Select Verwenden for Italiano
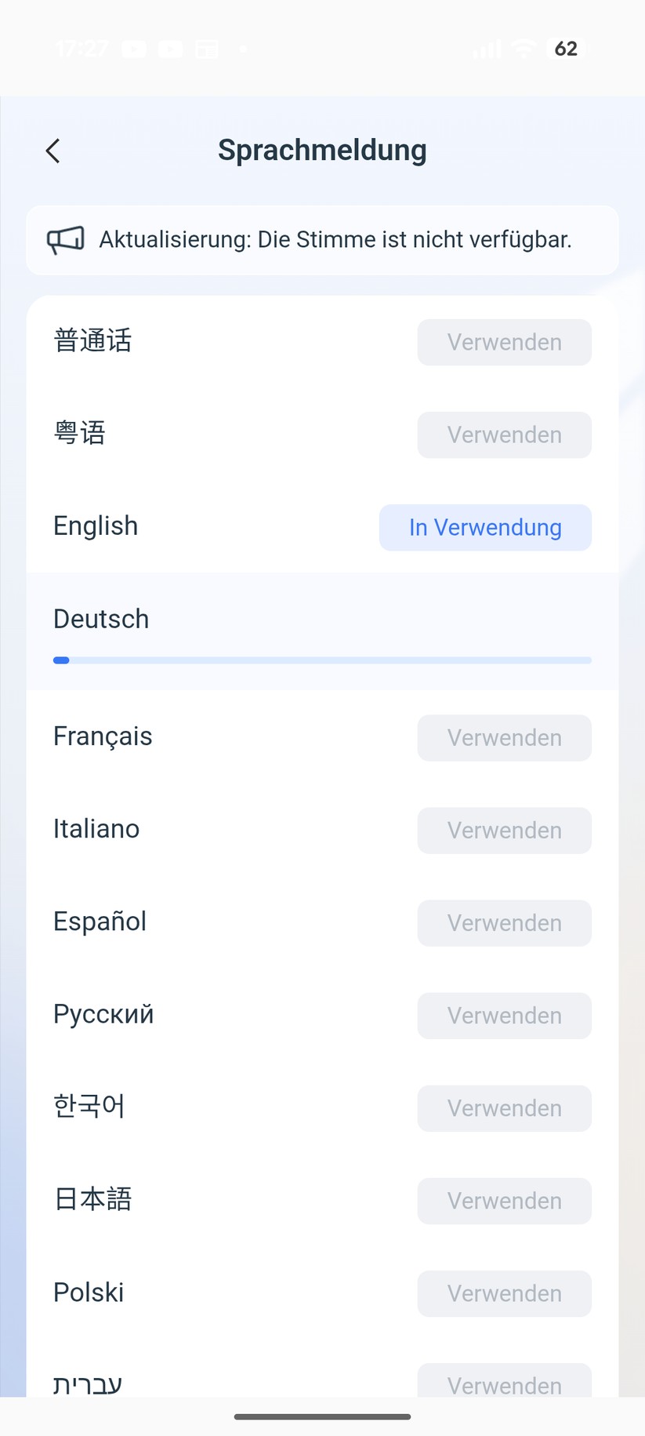 (504, 830)
